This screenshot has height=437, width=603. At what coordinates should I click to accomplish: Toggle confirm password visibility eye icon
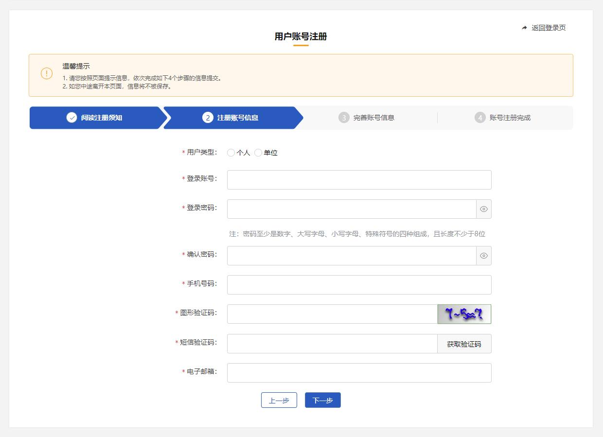click(483, 256)
